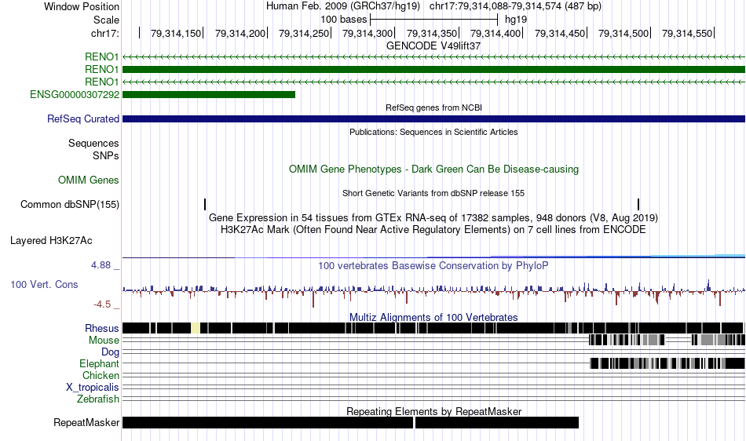Screen dimensions: 746x441
Task: Click the Rhesus alignment label
Action: coord(102,328)
